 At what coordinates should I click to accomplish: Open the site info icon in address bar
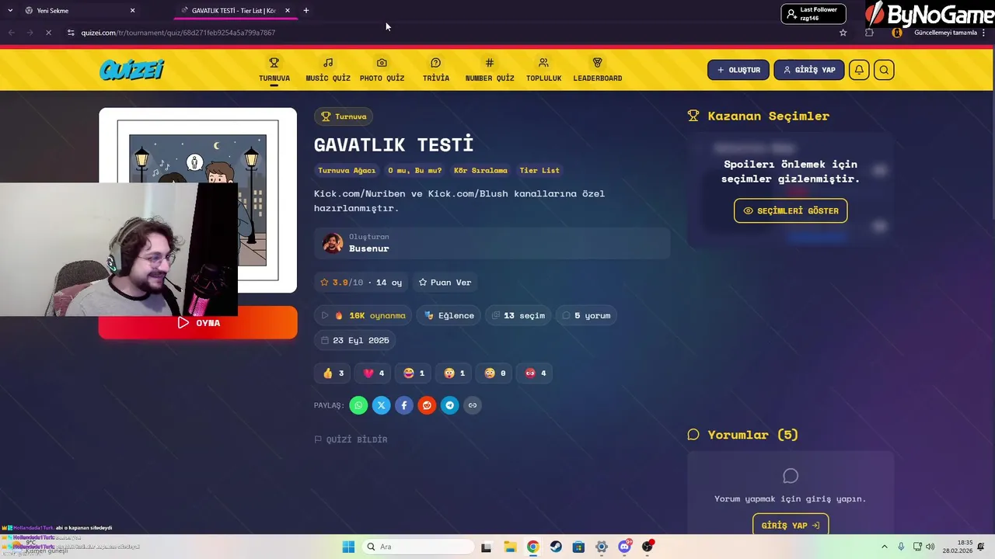pyautogui.click(x=71, y=33)
